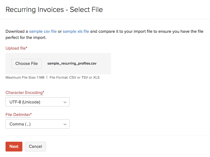
Task: Click the Maximum File Size: 1 MB note
Action: tap(25, 77)
